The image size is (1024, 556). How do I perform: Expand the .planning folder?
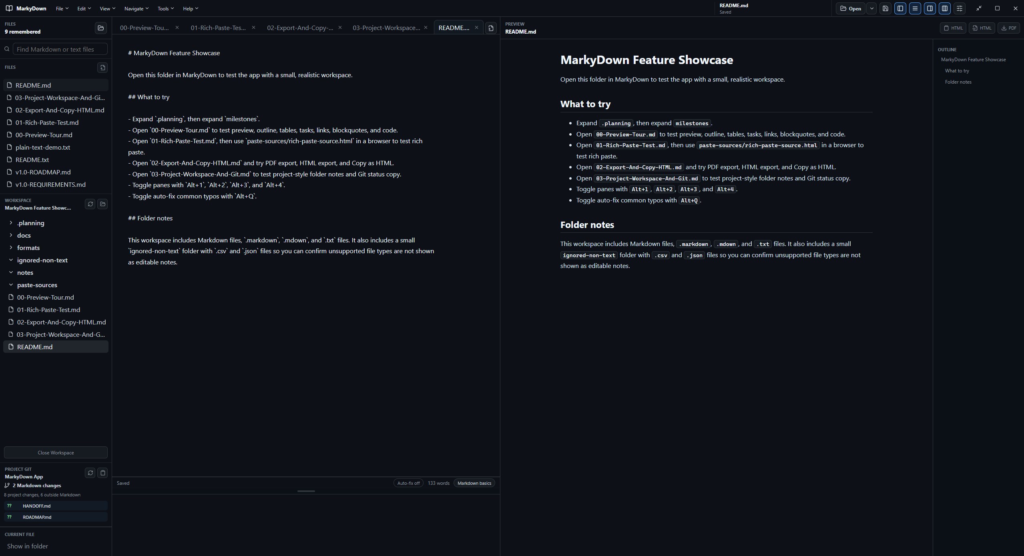point(56,223)
